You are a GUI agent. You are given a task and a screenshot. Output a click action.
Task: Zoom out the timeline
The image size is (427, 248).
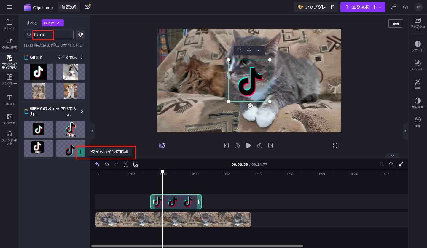click(x=382, y=164)
